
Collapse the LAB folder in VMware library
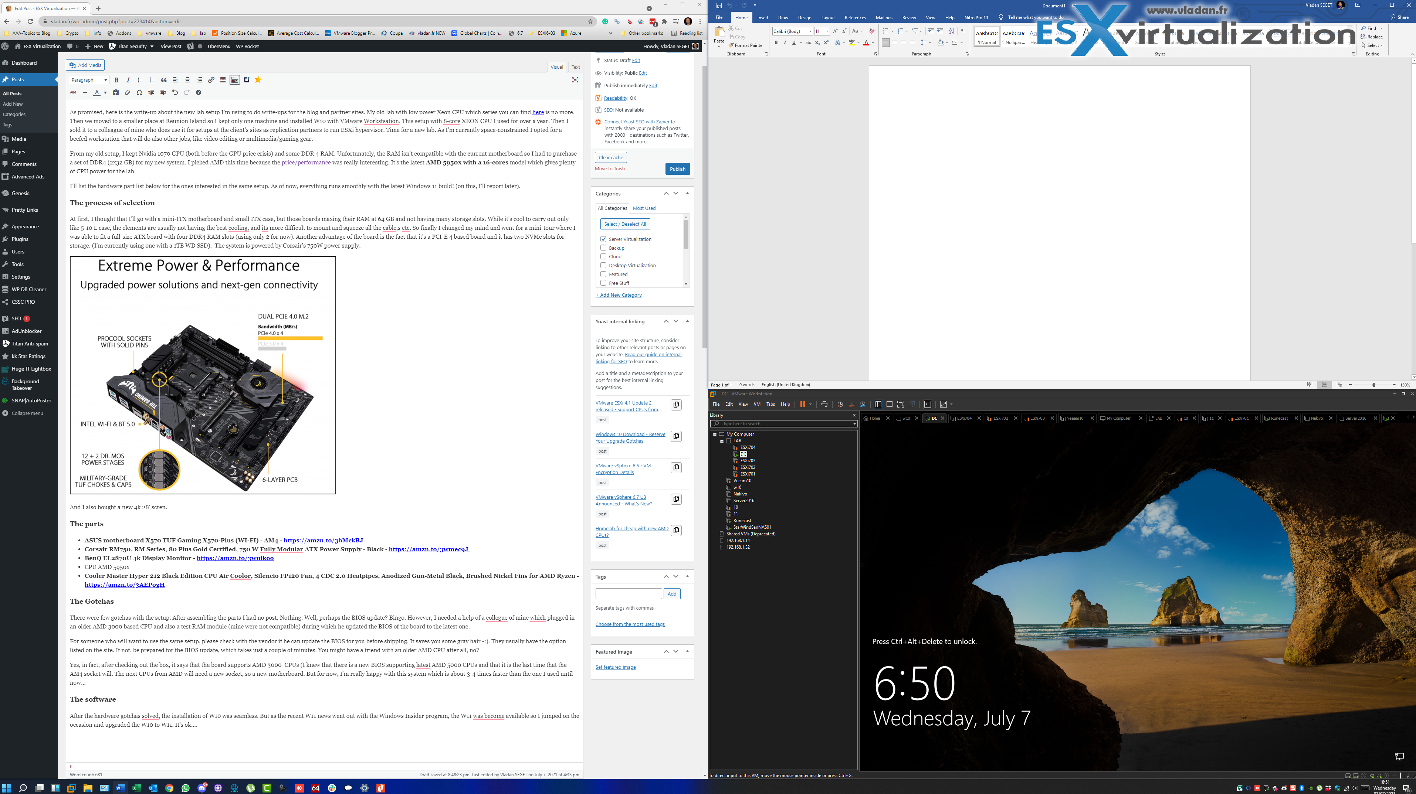tap(722, 441)
